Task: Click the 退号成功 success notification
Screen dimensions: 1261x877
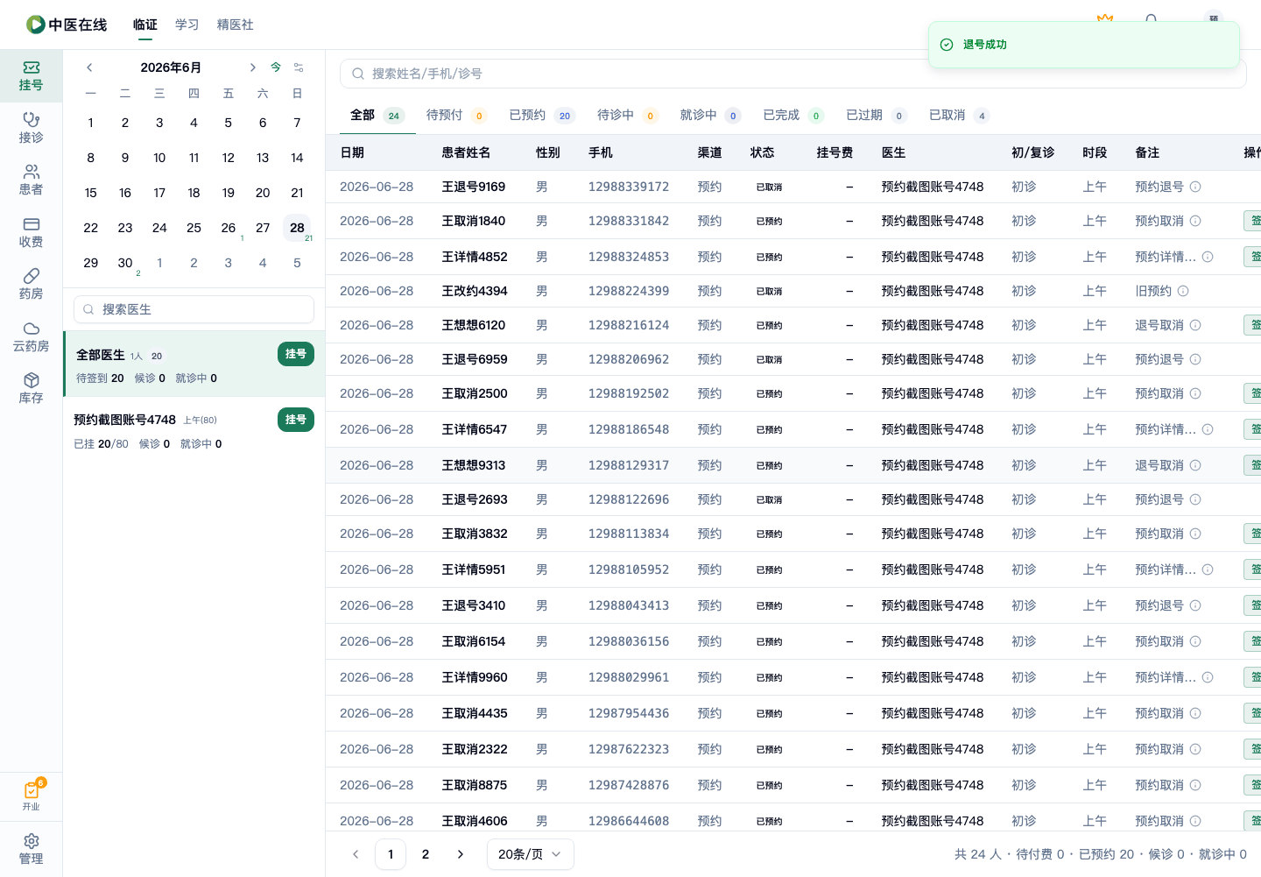Action: 1084,45
